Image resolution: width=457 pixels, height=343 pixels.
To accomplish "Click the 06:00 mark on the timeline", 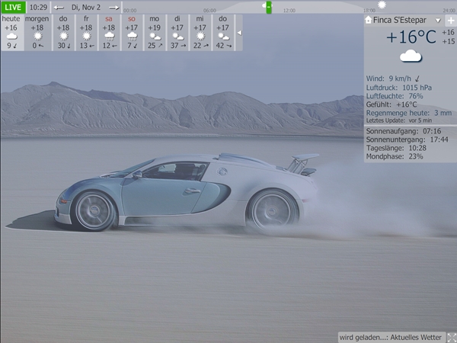I will 209,11.
